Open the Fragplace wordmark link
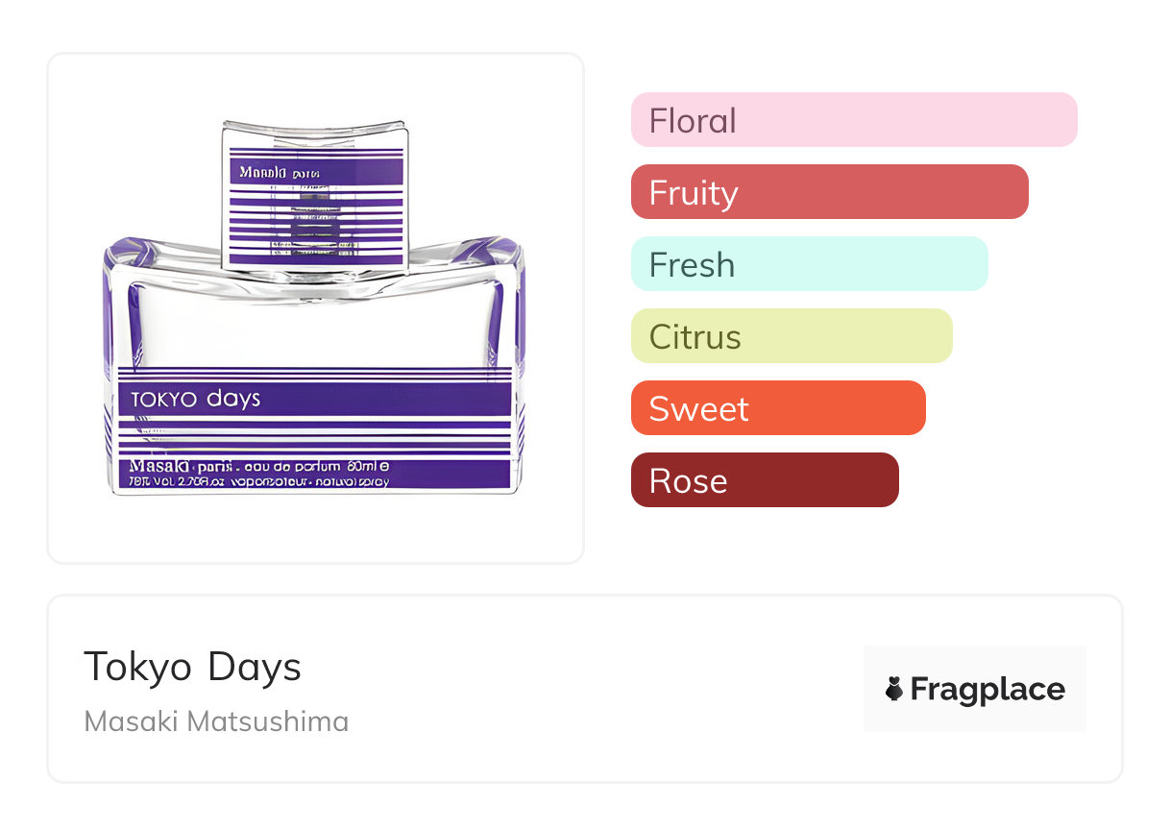 coord(987,690)
